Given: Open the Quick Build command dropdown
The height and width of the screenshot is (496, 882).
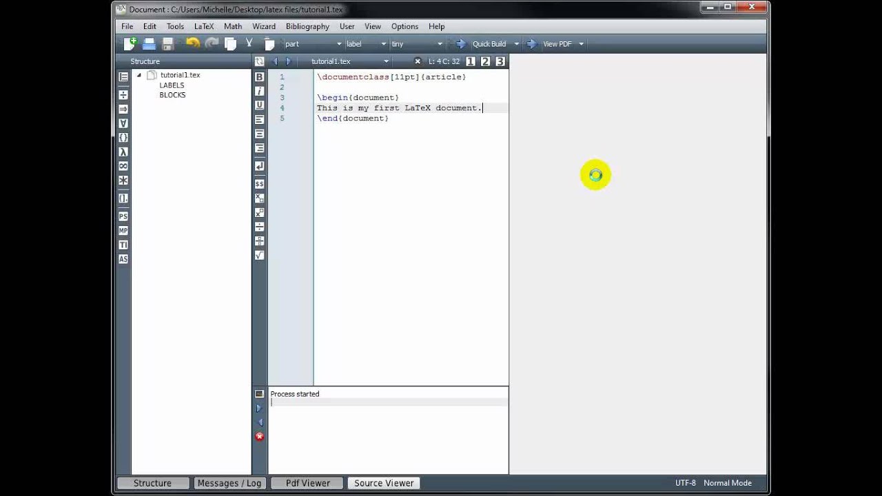Looking at the screenshot, I should pos(516,44).
